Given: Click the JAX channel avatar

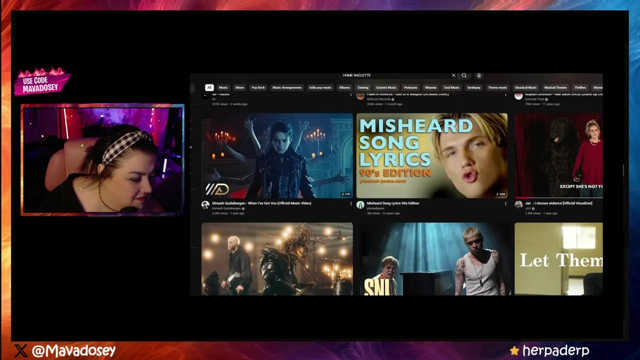Looking at the screenshot, I should 518,204.
